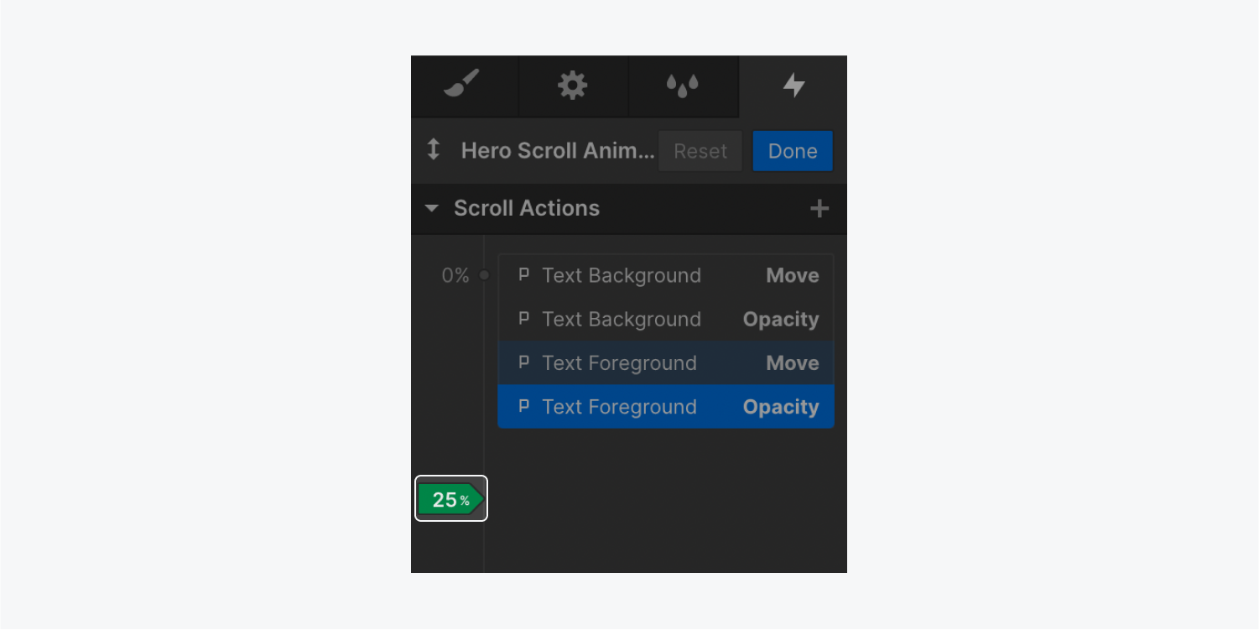Click the scroll animation vertical arrows icon
1259x630 pixels.
point(434,150)
